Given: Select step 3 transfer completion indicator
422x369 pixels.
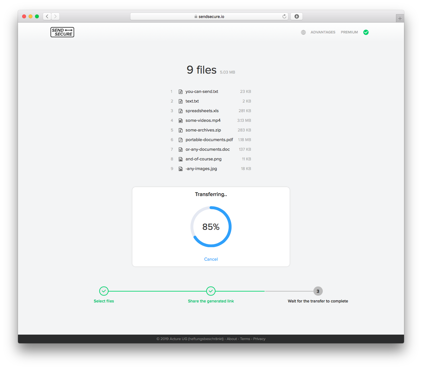Looking at the screenshot, I should coord(318,291).
